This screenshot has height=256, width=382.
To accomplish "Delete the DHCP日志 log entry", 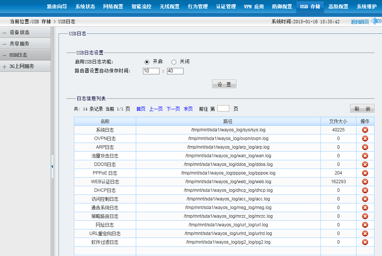I will click(x=365, y=190).
